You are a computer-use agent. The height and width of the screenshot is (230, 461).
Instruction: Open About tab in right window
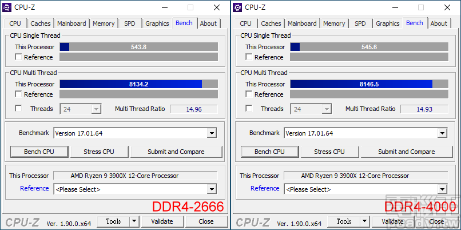pyautogui.click(x=439, y=23)
